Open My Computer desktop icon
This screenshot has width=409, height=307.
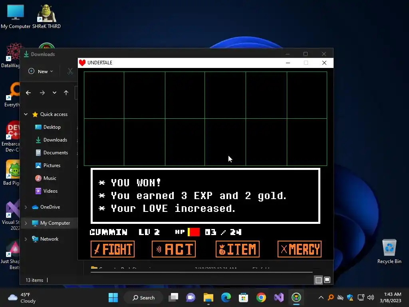tap(16, 16)
